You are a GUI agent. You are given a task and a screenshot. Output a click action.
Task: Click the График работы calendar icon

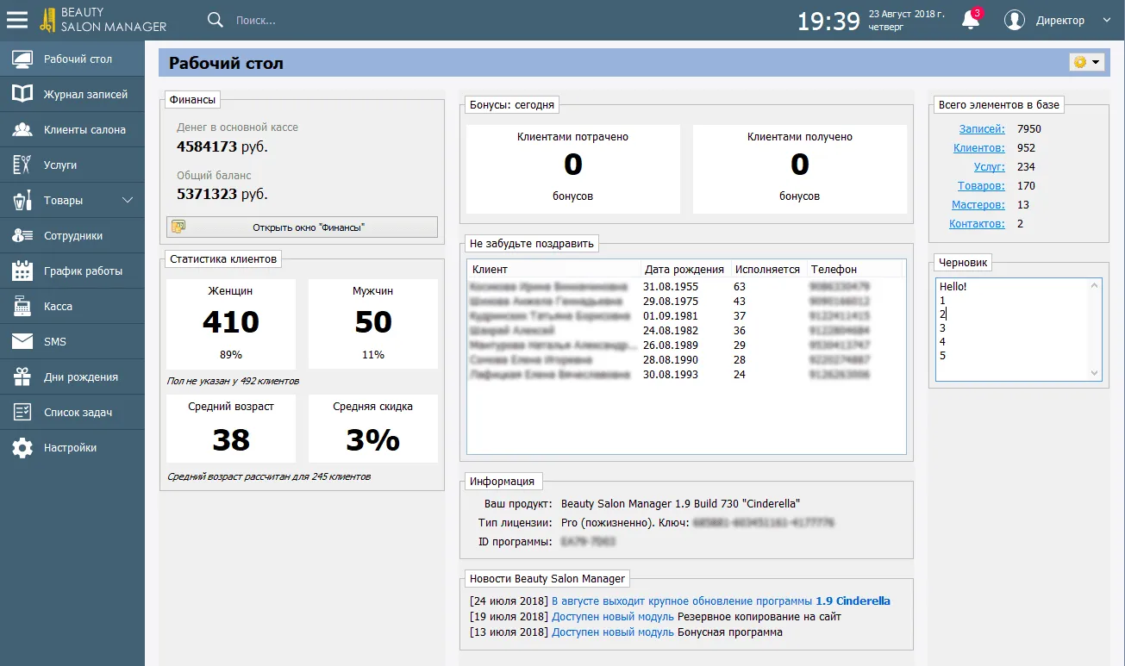[22, 271]
